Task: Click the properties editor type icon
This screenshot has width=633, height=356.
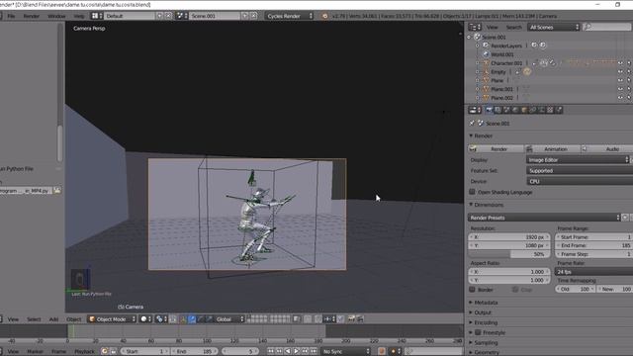Action: click(x=475, y=110)
